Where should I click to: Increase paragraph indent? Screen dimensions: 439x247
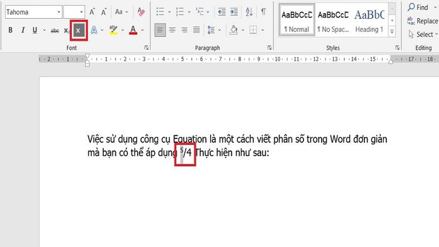pos(234,12)
